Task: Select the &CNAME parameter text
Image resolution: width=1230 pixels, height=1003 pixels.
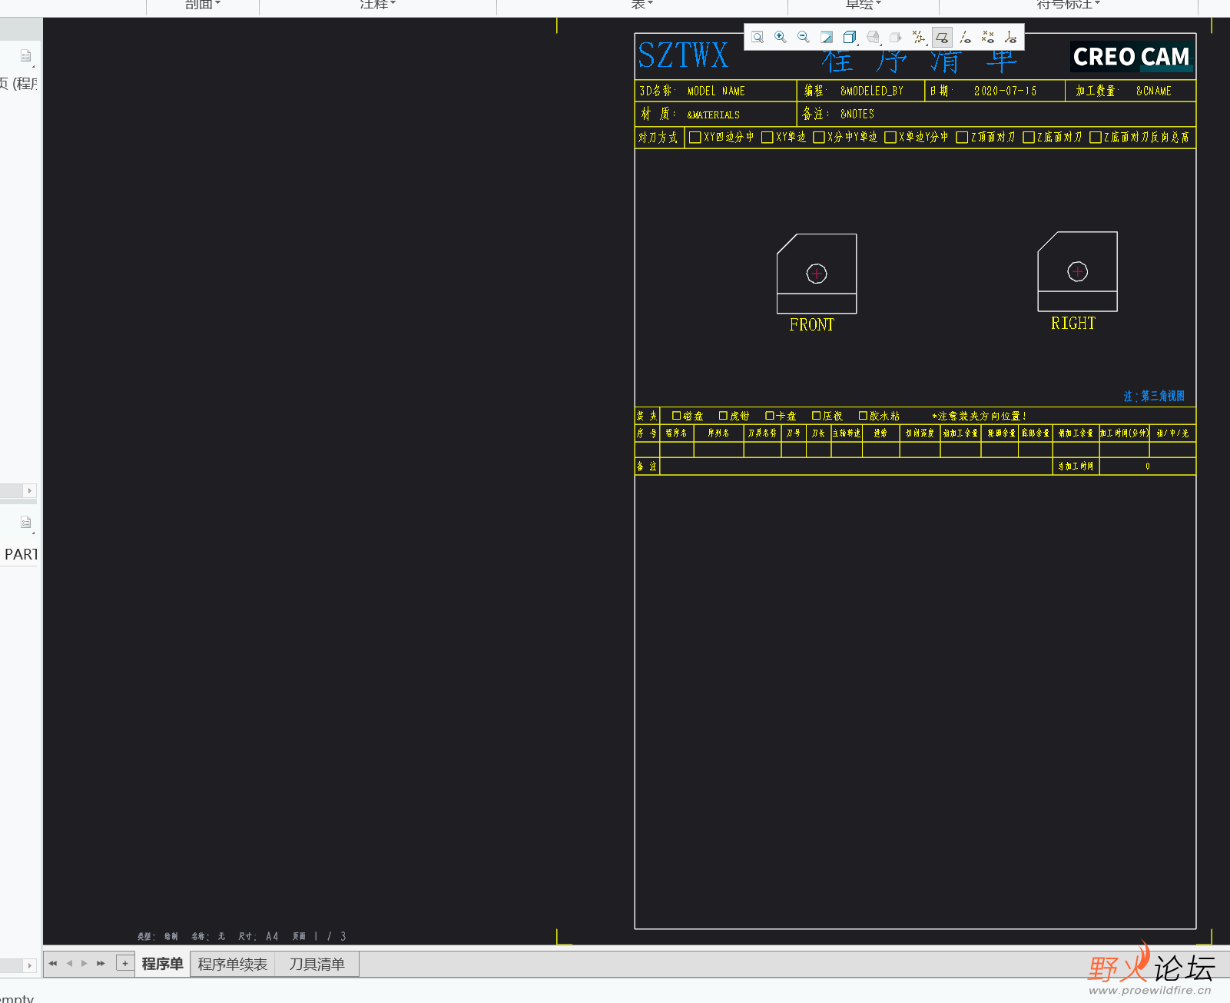Action: coord(1154,91)
